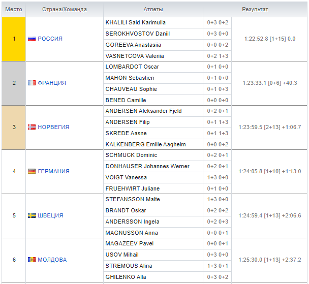Click the Russian flag icon
Viewport: 309px width, 284px height.
(32, 39)
